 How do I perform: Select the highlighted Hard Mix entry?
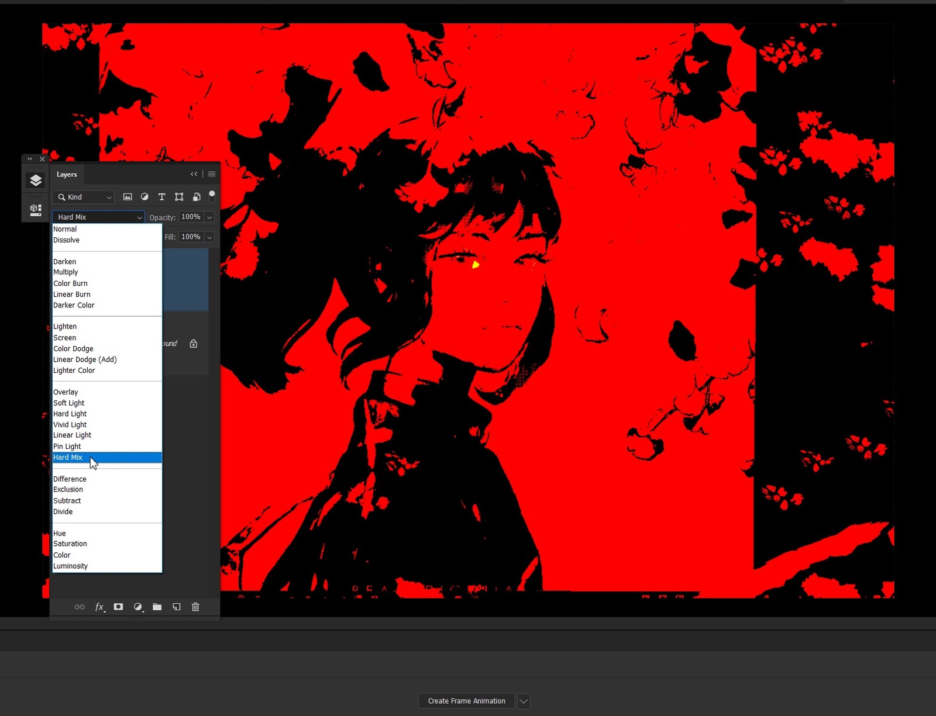click(107, 458)
